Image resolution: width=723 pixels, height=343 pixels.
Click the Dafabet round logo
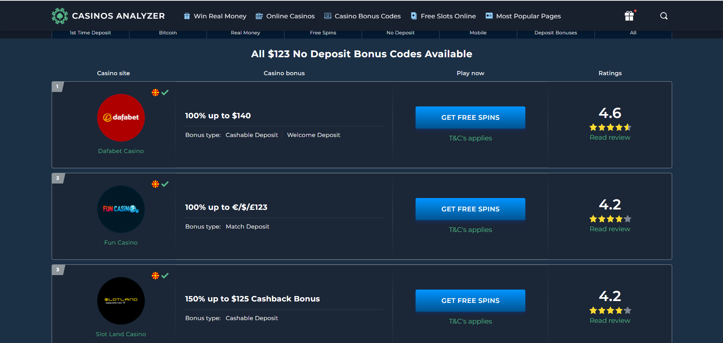[121, 118]
